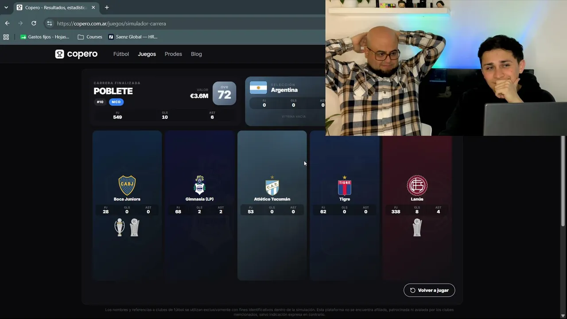Open a new browser tab
567x319 pixels.
[107, 8]
